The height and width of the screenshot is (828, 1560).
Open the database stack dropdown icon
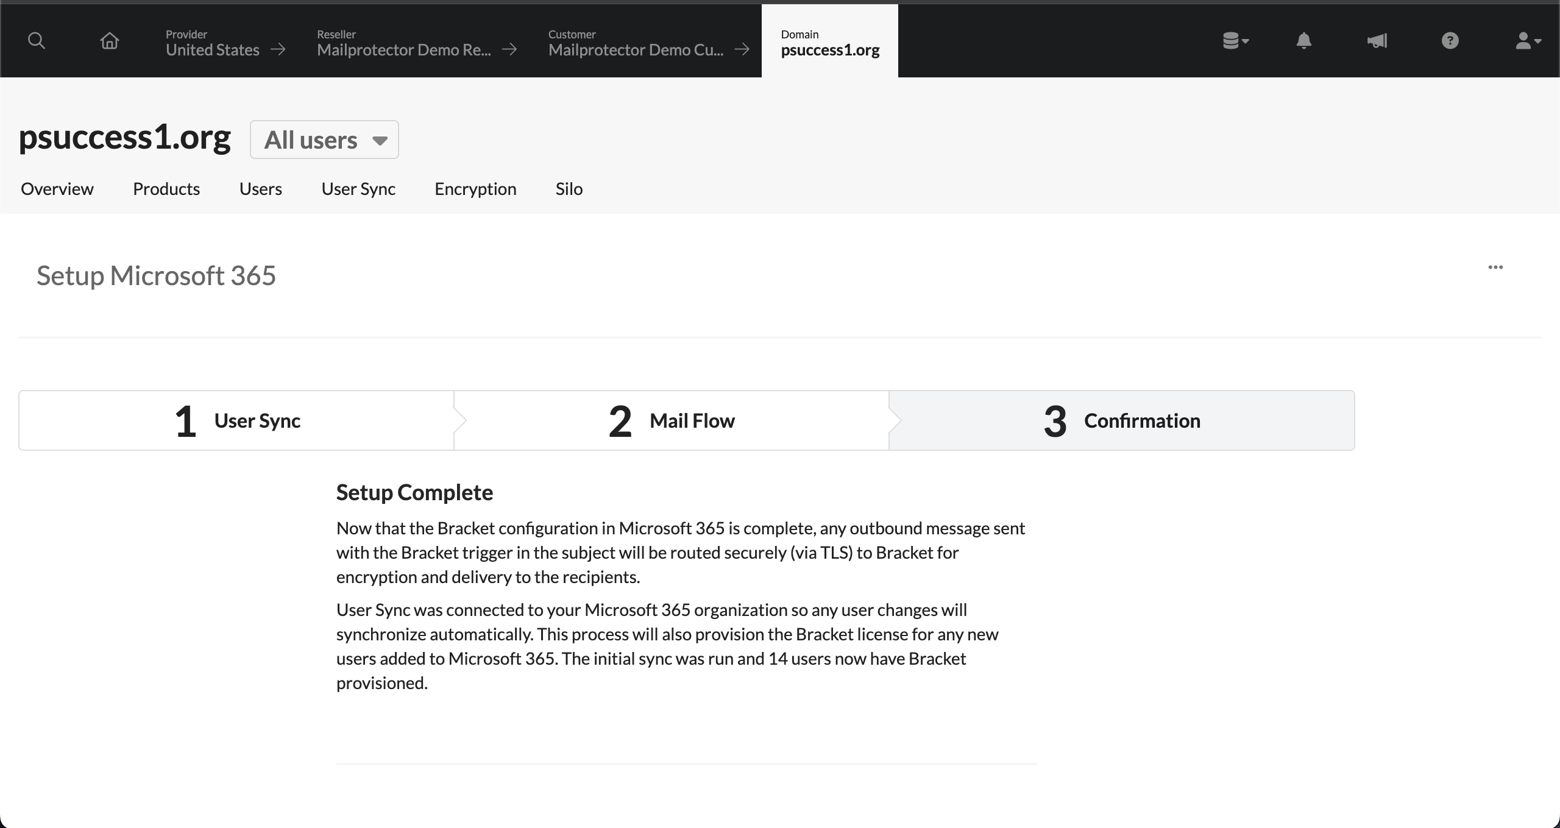(1236, 41)
